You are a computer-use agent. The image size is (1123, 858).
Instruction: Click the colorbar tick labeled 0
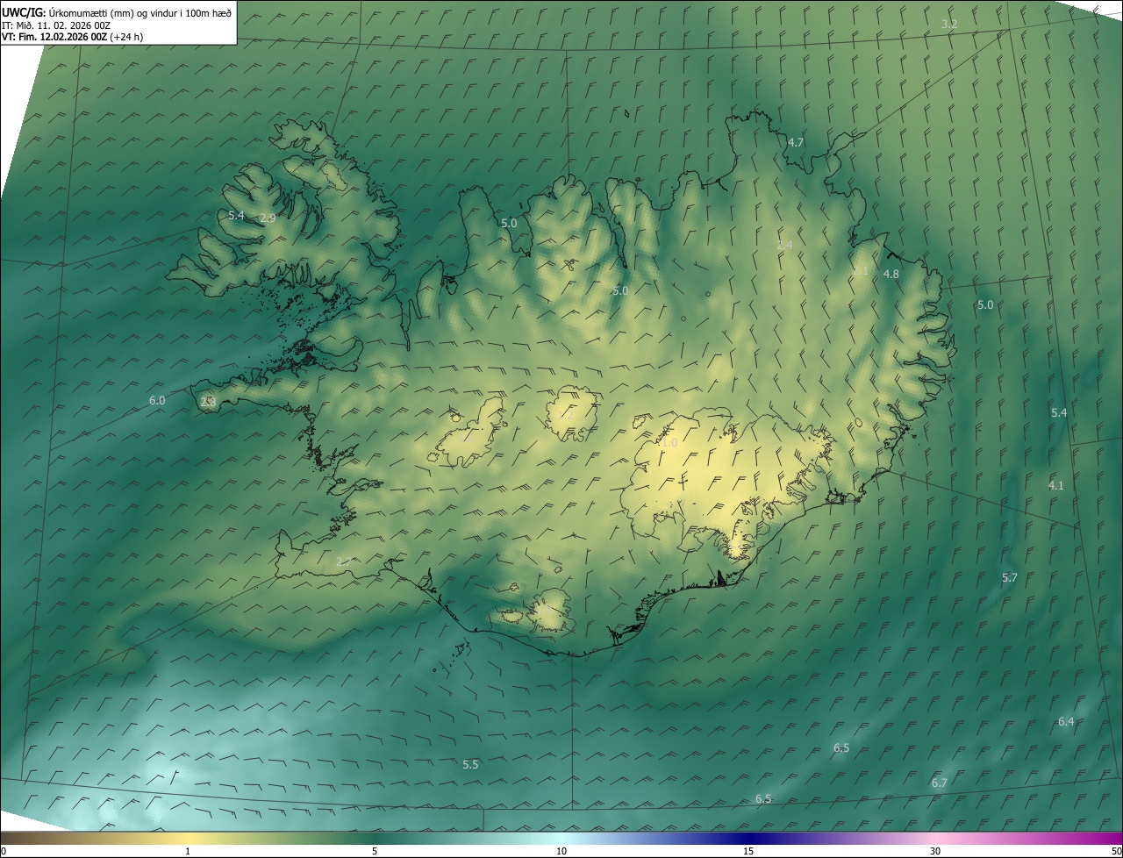pyautogui.click(x=4, y=851)
